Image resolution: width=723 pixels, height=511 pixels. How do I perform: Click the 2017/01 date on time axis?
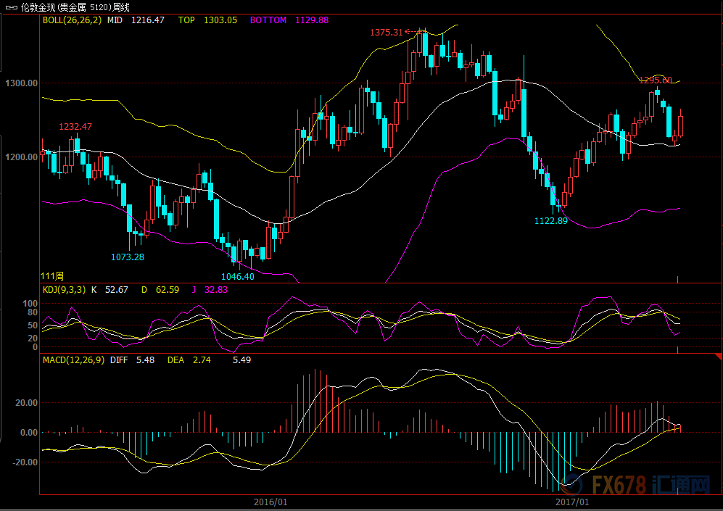572,502
